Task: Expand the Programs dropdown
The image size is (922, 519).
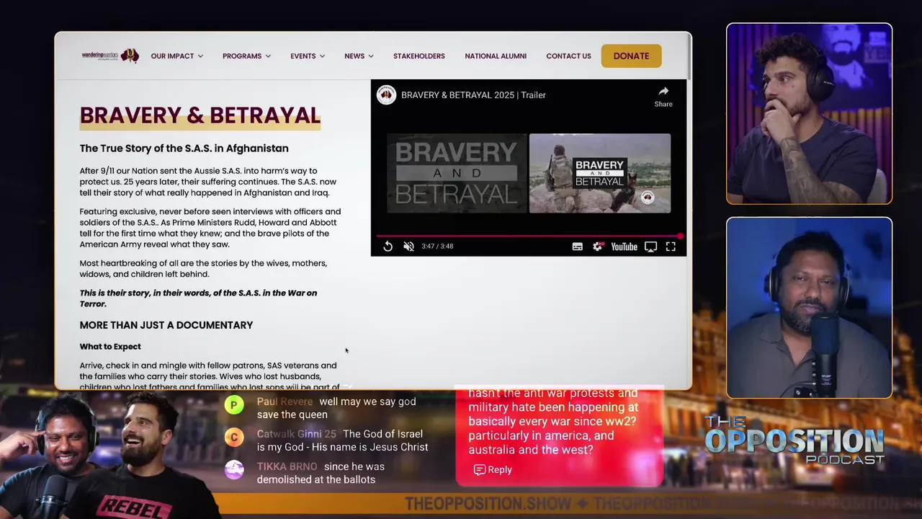Action: pyautogui.click(x=246, y=56)
